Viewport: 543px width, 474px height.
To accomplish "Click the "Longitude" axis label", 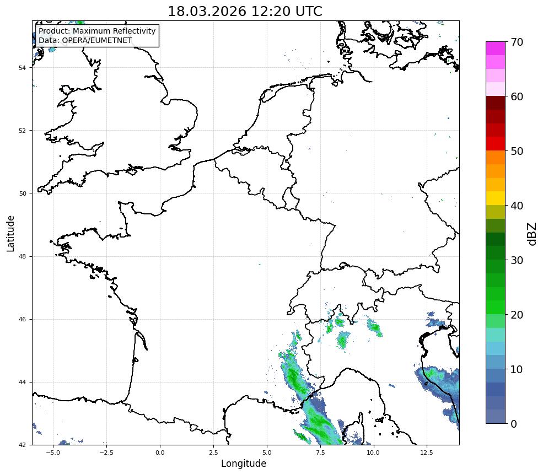I will (244, 464).
